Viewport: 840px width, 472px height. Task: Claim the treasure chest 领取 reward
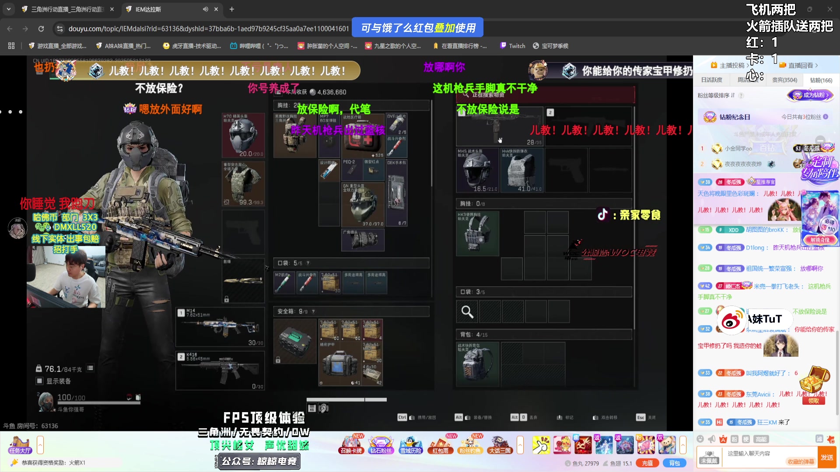[814, 401]
